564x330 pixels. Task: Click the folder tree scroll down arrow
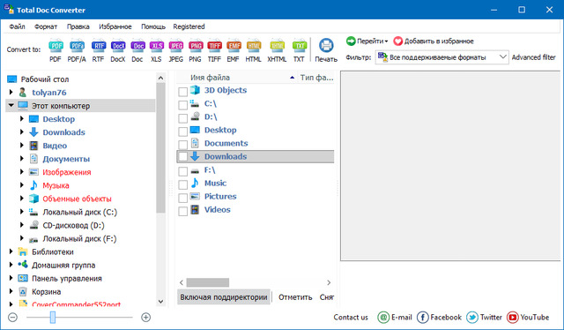[160, 302]
